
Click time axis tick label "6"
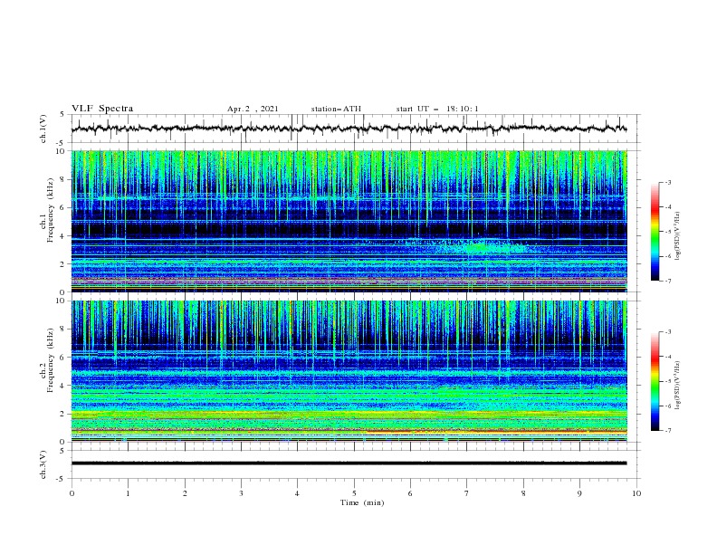click(x=410, y=493)
